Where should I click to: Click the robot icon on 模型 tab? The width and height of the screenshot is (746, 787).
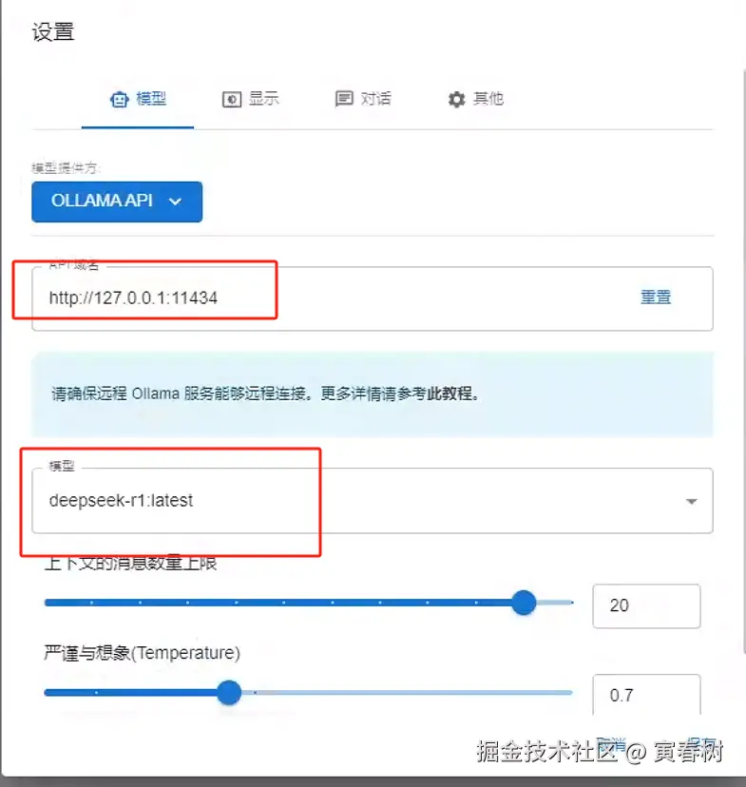coord(120,100)
